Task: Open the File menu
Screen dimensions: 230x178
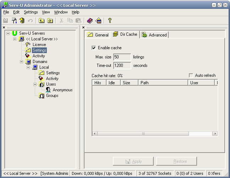Action: coord(6,12)
